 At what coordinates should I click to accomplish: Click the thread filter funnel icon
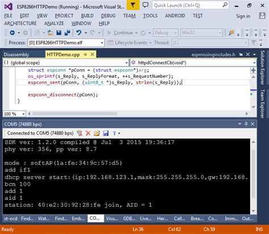point(254,43)
